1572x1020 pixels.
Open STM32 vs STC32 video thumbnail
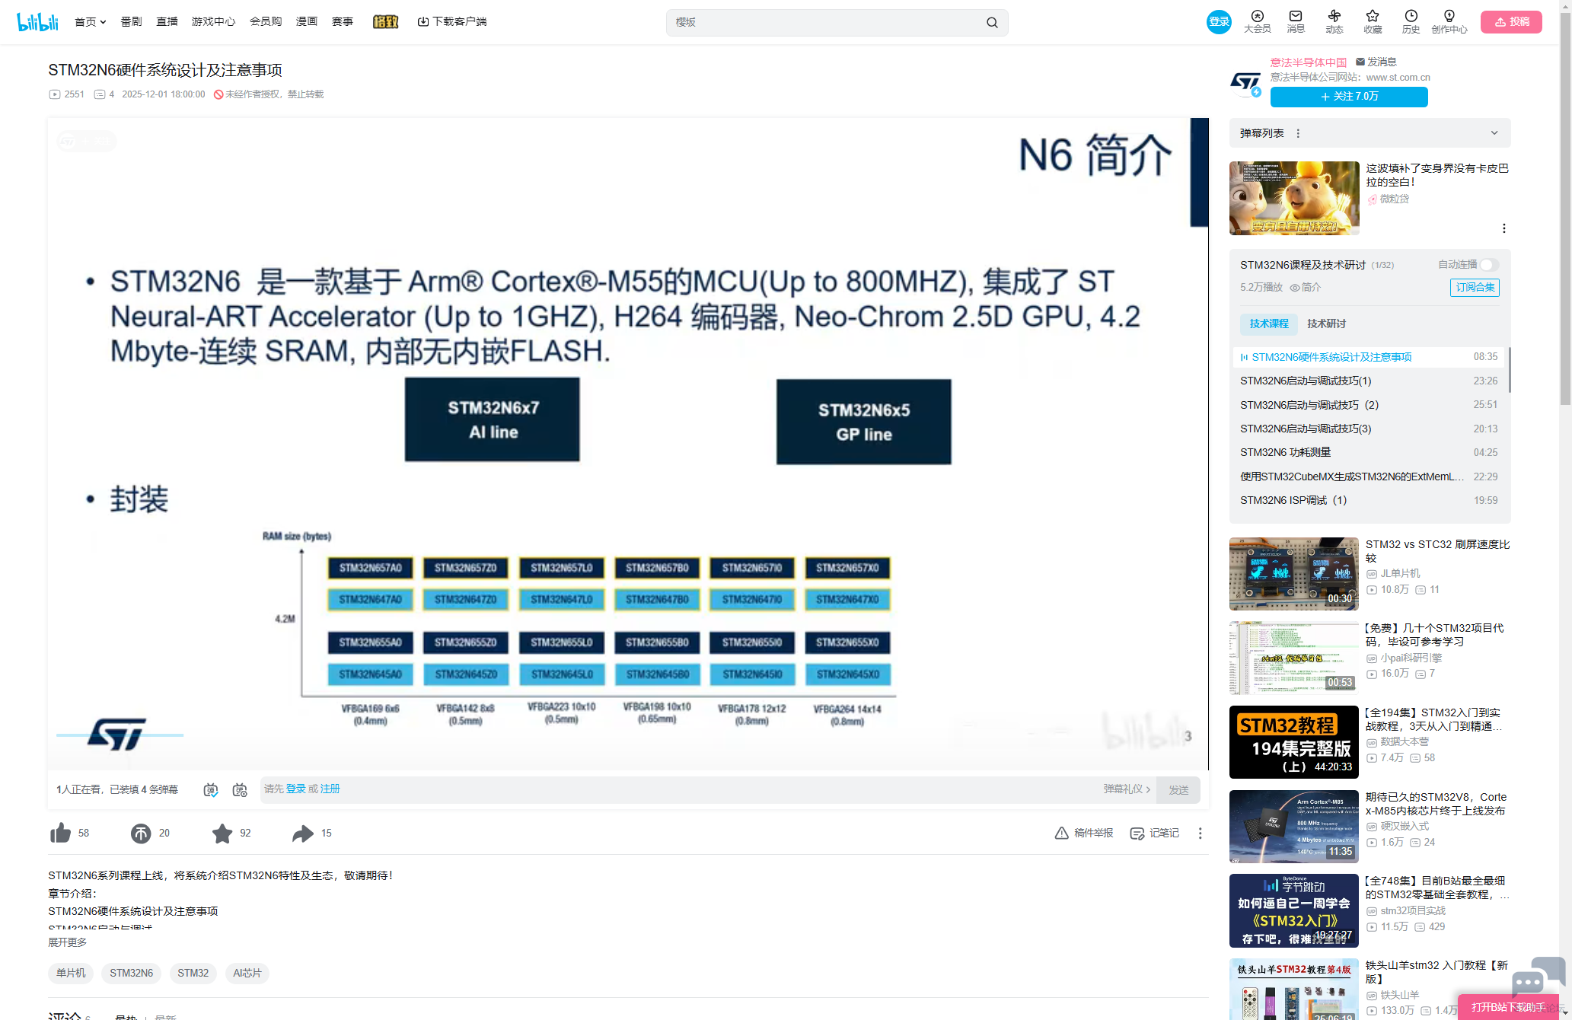pyautogui.click(x=1293, y=574)
